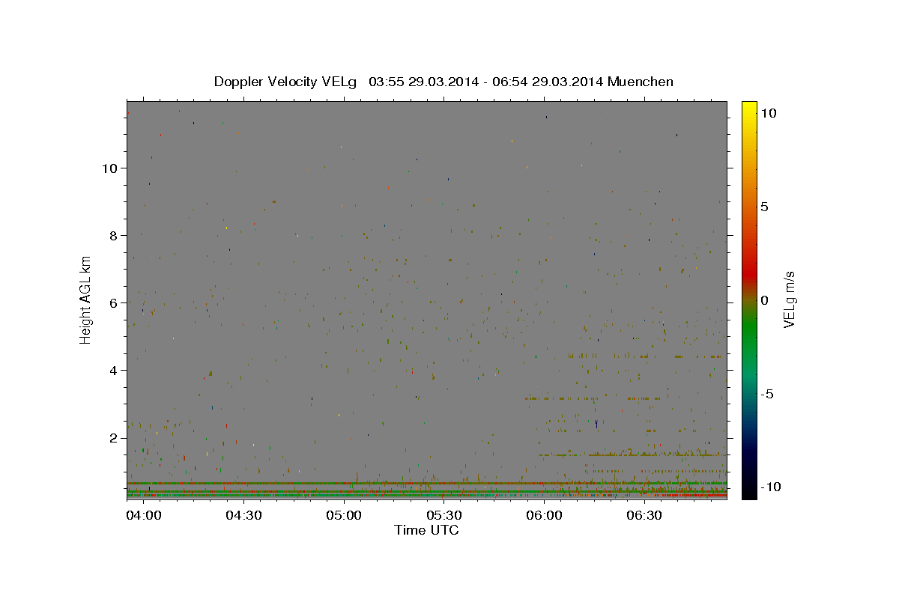Screen dimensions: 899x599
Task: Click the '06:00' time tick label
Action: [x=544, y=516]
